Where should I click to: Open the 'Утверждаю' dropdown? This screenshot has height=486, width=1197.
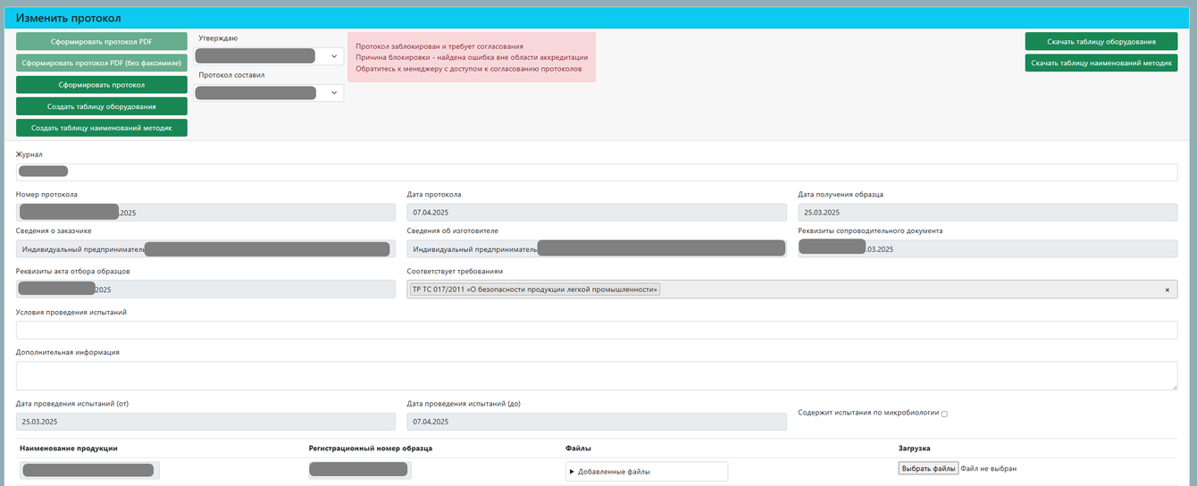tap(269, 56)
